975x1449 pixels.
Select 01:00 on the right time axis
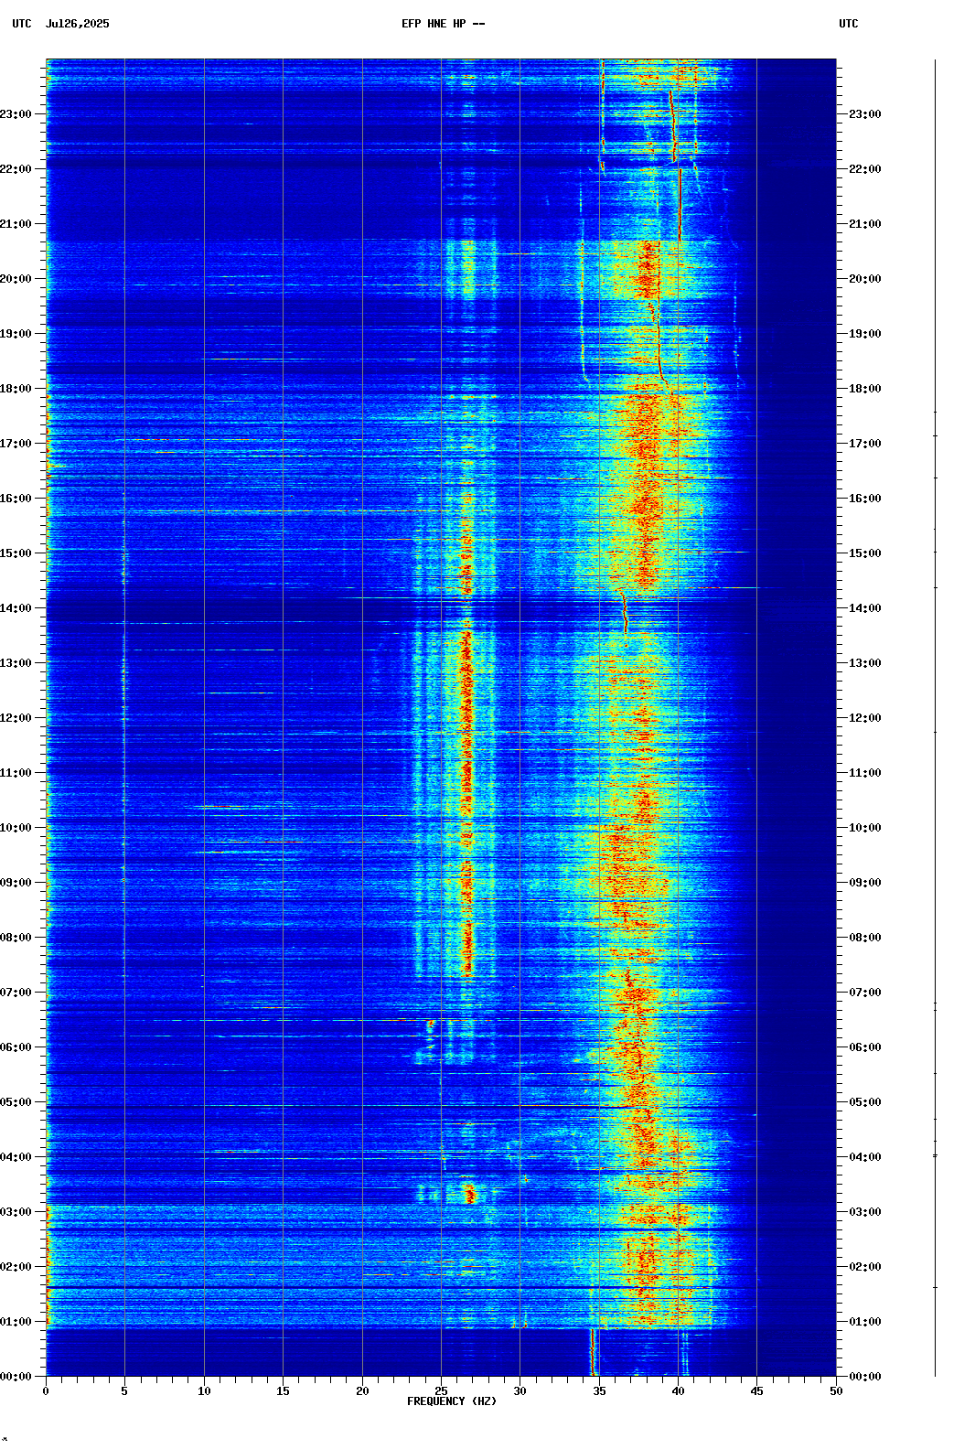865,1322
